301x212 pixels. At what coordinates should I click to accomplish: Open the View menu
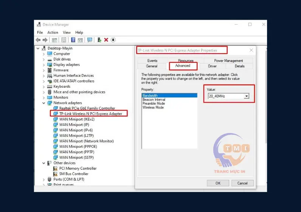pos(67,32)
